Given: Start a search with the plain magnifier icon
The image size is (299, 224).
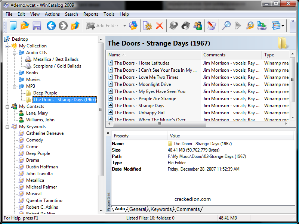Looking at the screenshot, I should [x=226, y=25].
